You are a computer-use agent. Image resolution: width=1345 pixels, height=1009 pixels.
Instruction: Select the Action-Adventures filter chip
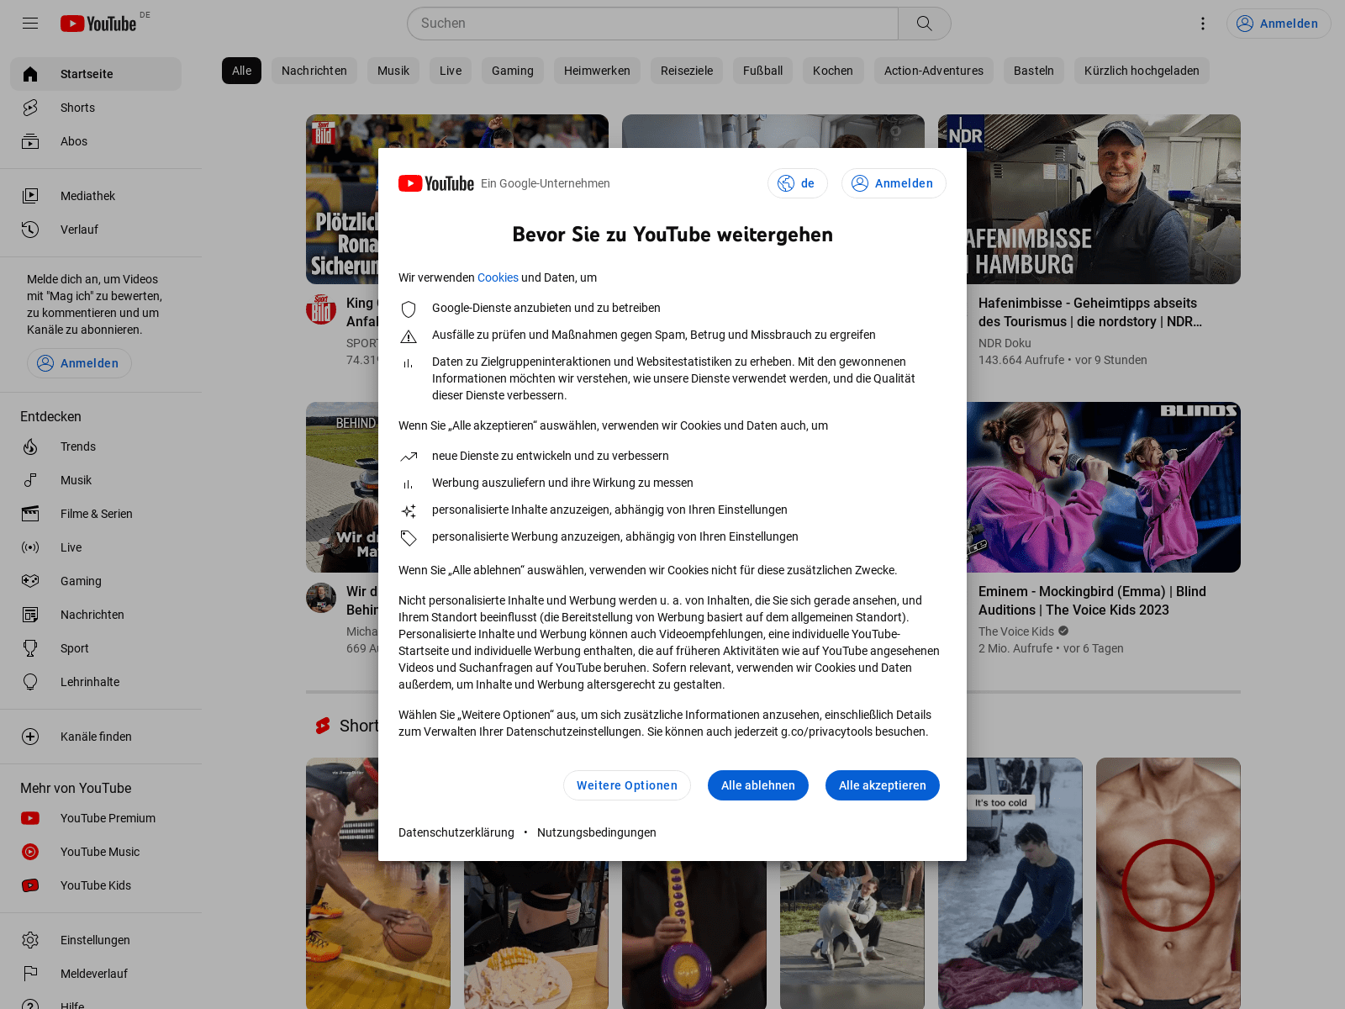click(934, 71)
